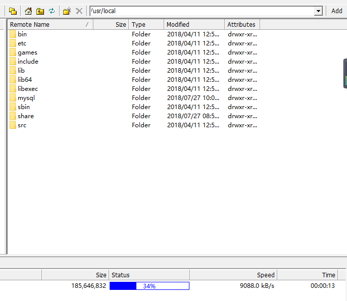The image size is (347, 301).
Task: Click the parent folder (up) icon
Action: [40, 11]
